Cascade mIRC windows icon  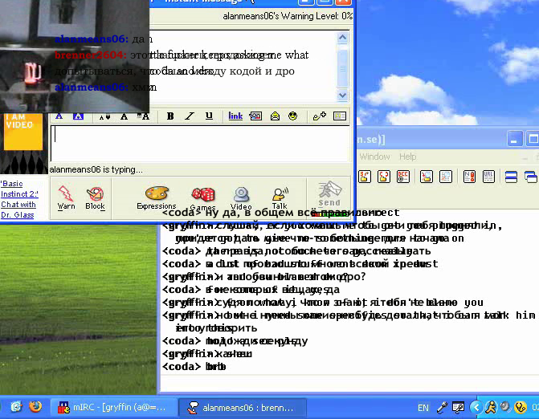coord(531,177)
